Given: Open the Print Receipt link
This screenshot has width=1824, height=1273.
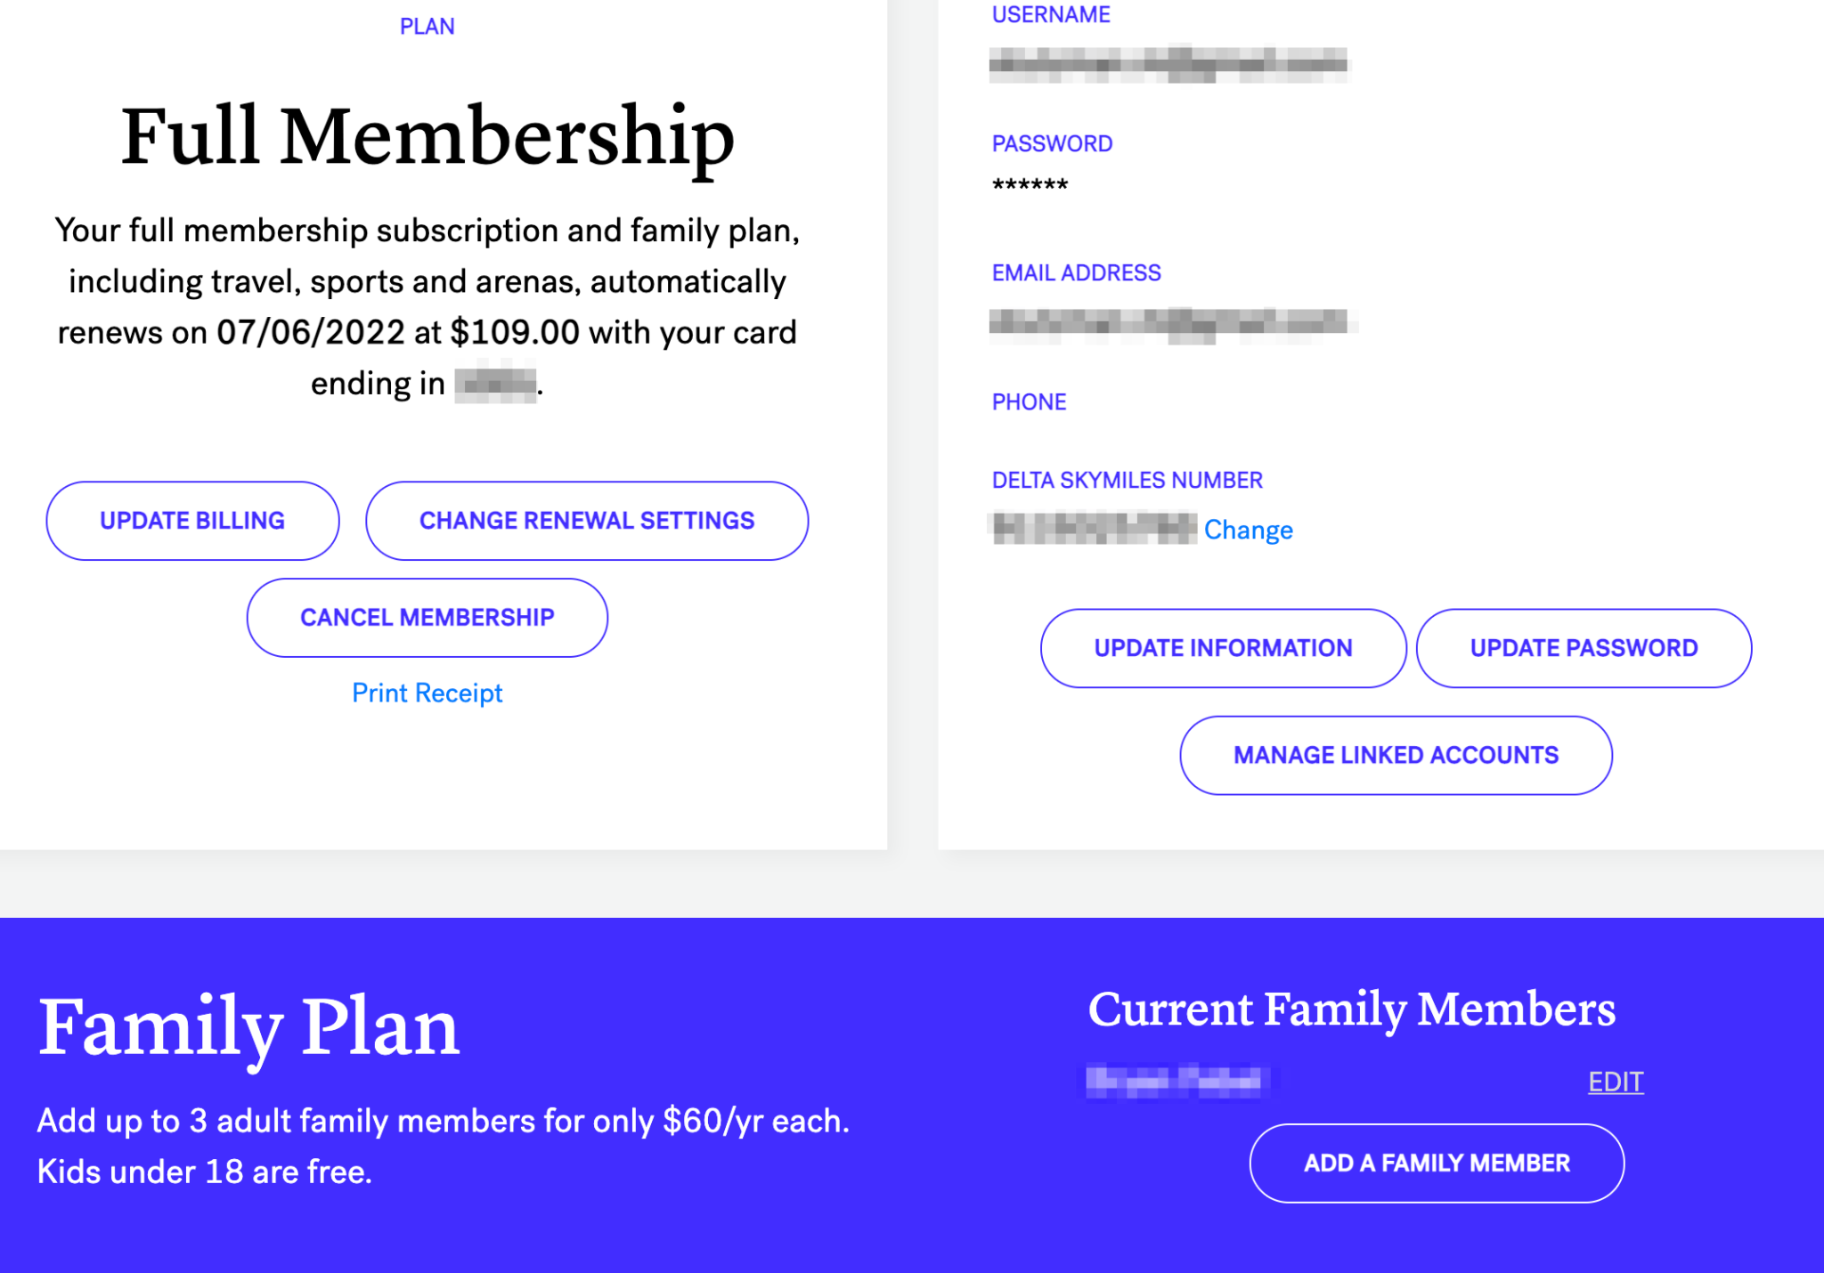Looking at the screenshot, I should [x=427, y=693].
